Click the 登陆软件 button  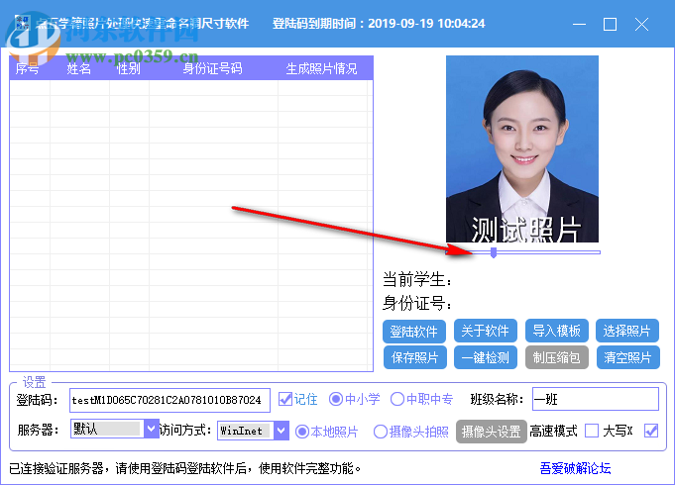[414, 331]
